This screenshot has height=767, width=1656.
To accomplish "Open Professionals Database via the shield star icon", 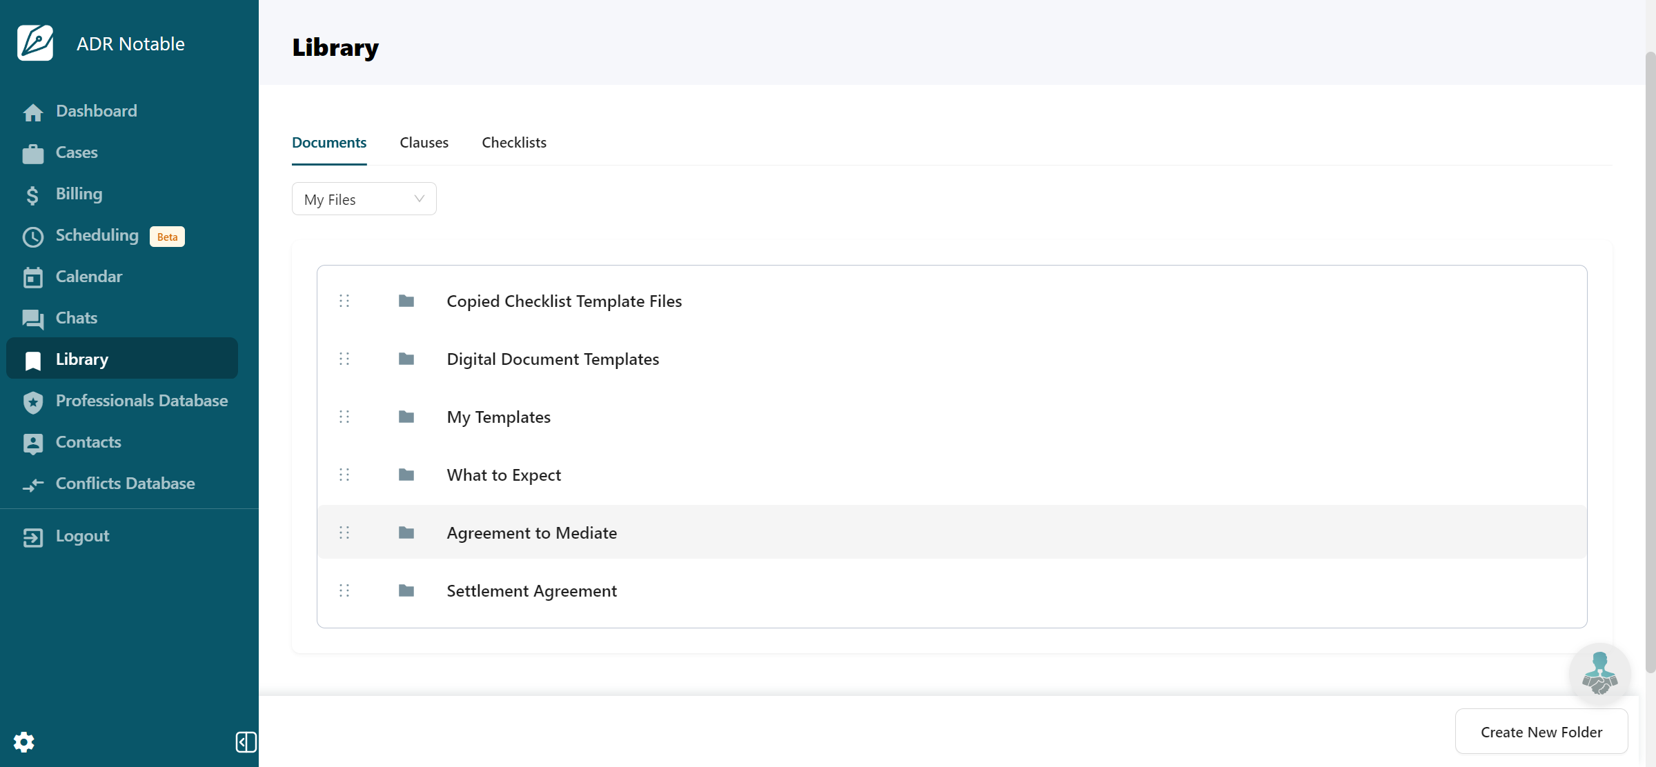I will 32,402.
